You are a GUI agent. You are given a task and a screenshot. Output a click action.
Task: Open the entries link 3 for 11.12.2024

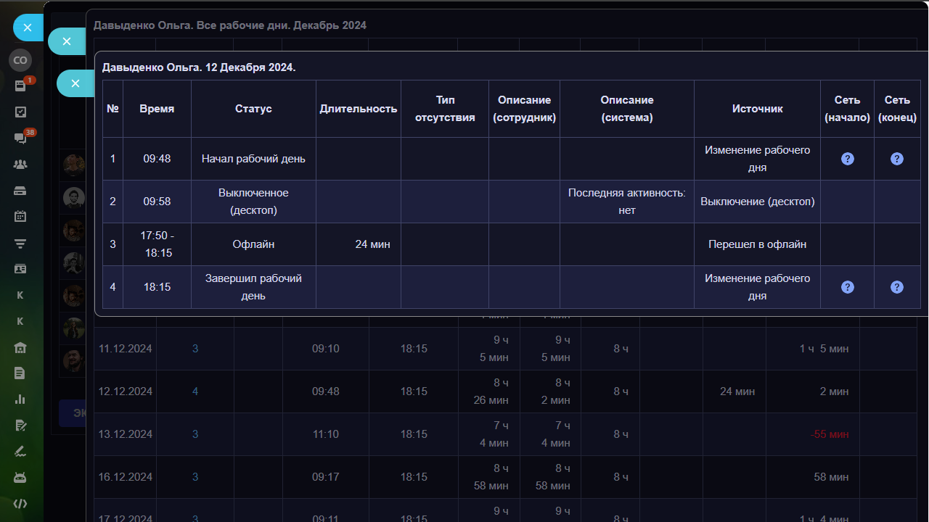[x=195, y=349]
